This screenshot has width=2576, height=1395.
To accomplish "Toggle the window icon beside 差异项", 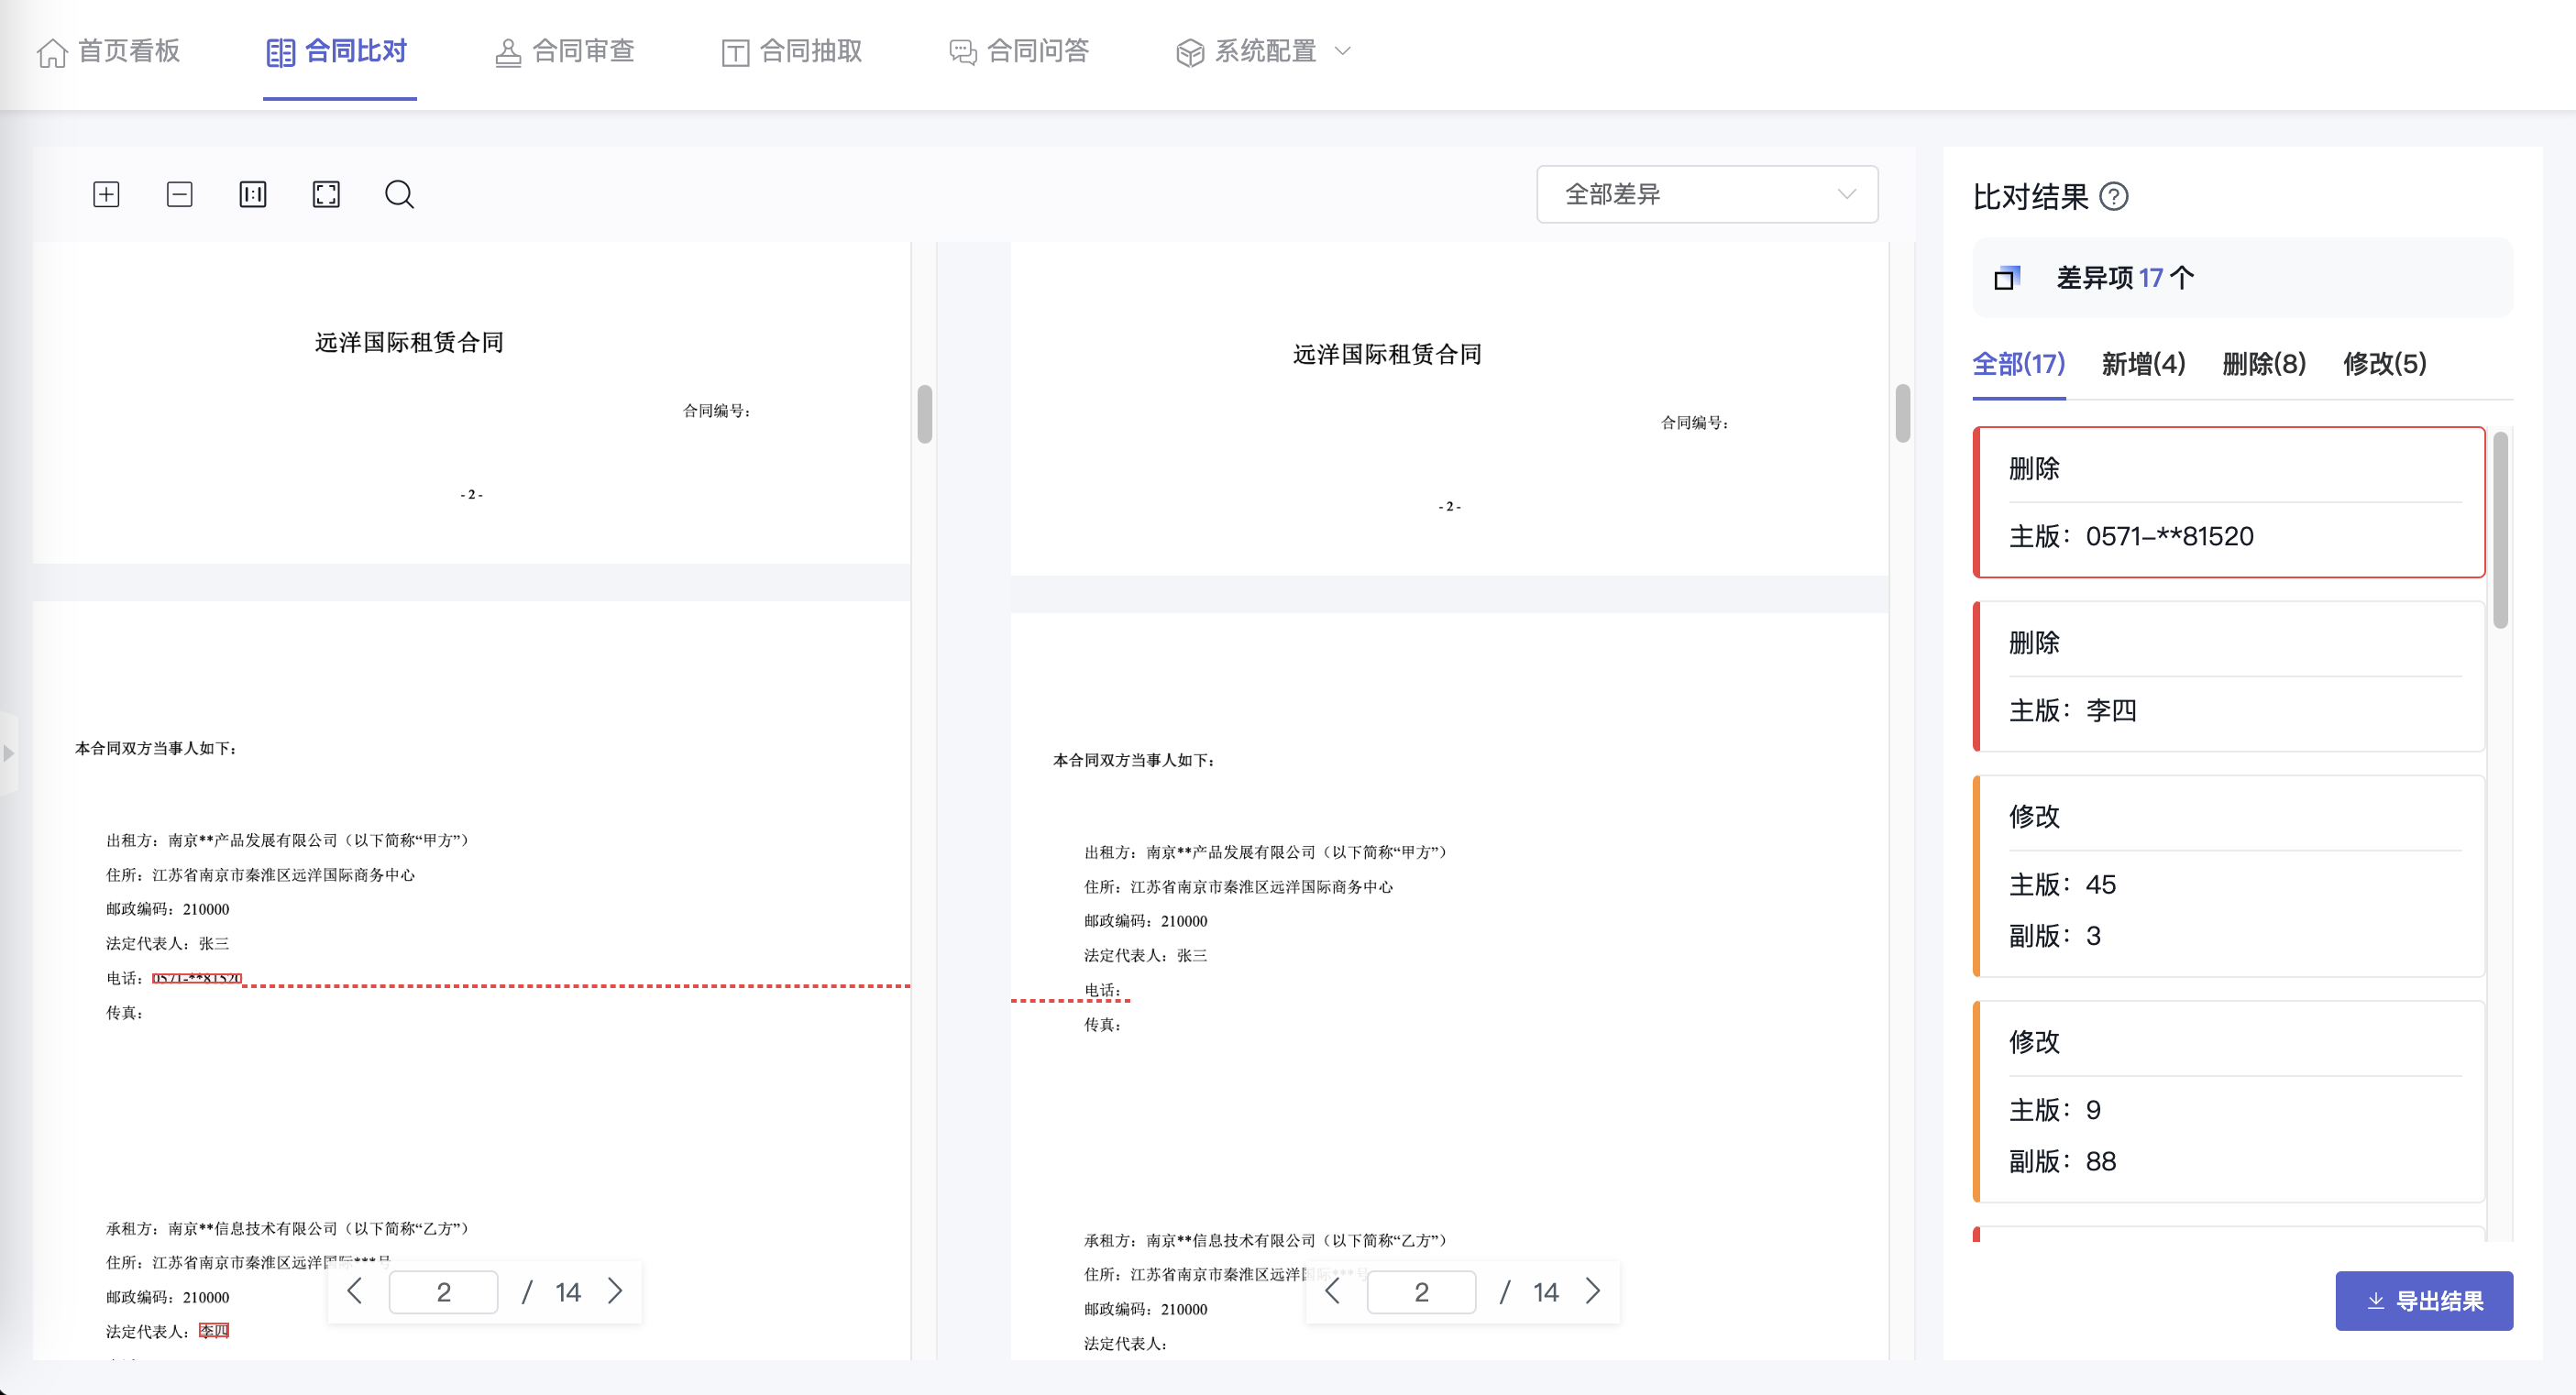I will [2006, 278].
